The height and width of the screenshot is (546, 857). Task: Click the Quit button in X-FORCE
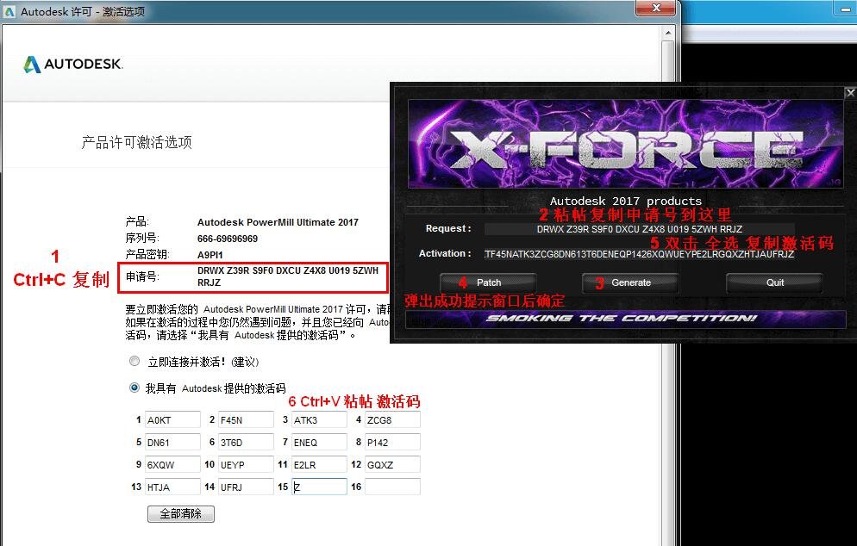pyautogui.click(x=774, y=282)
